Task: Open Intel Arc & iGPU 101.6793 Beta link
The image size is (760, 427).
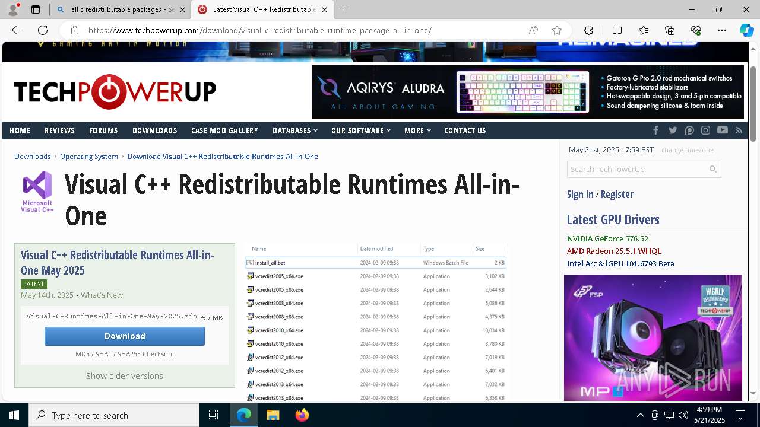Action: click(x=620, y=263)
